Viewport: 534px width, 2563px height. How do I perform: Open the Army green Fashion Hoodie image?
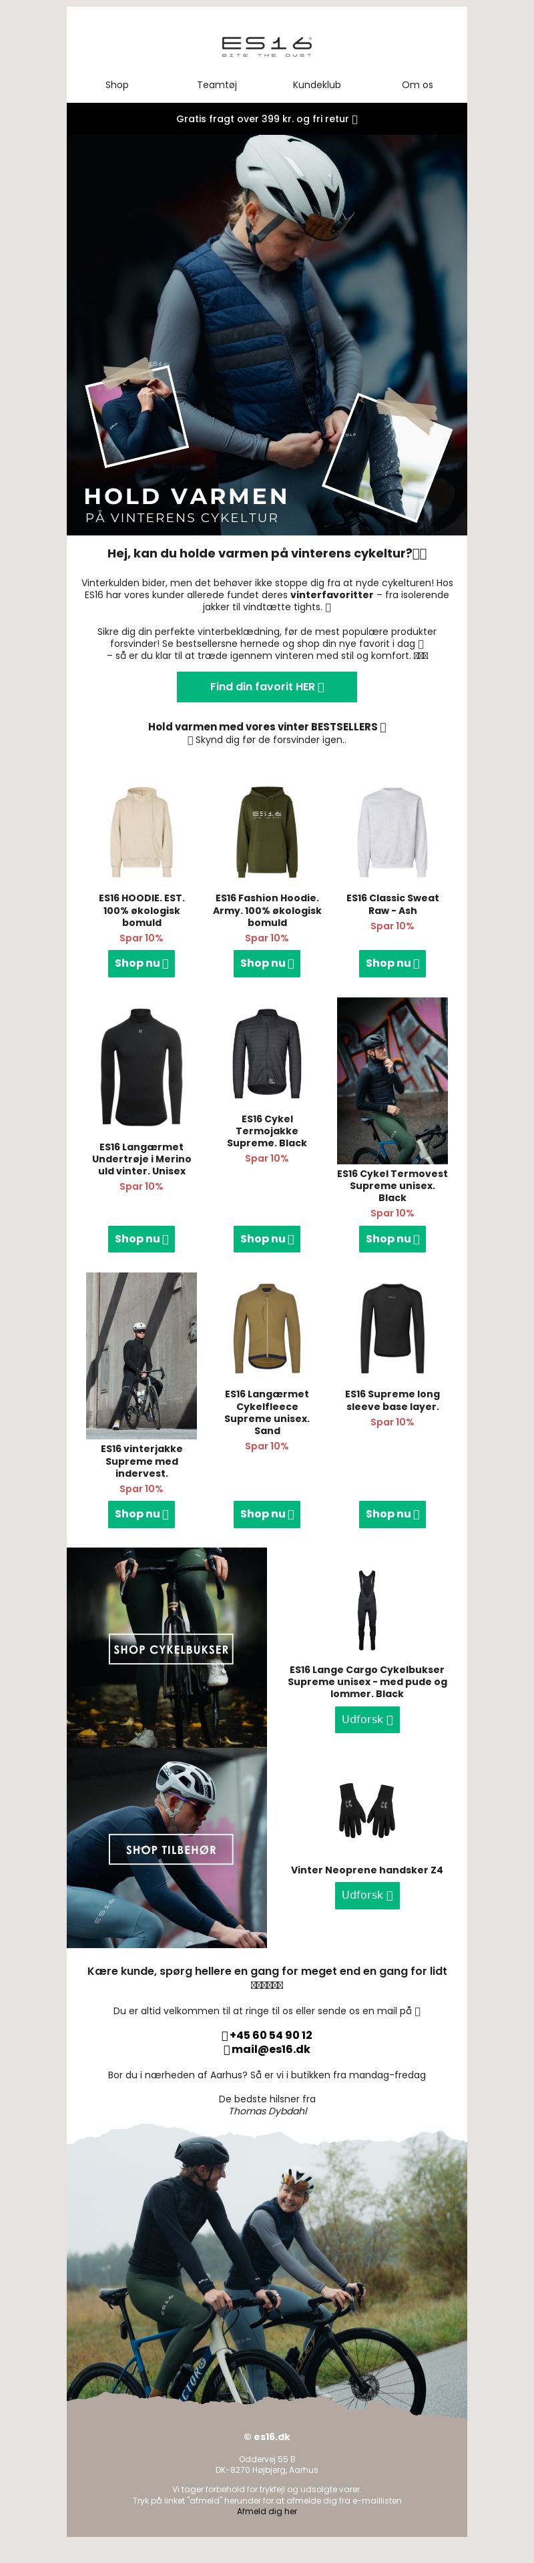(266, 832)
